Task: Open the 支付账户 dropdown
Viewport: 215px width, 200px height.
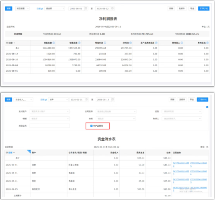Action: (50, 111)
